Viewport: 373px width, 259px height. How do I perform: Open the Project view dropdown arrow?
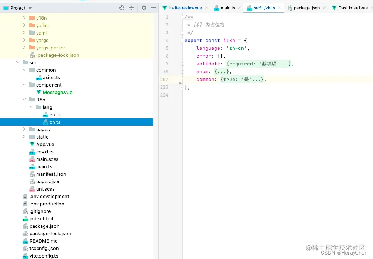pos(30,8)
